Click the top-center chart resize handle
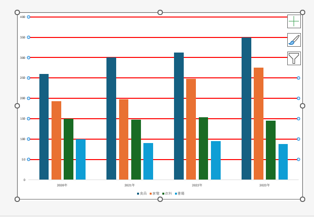This screenshot has height=217, width=314. tap(160, 12)
